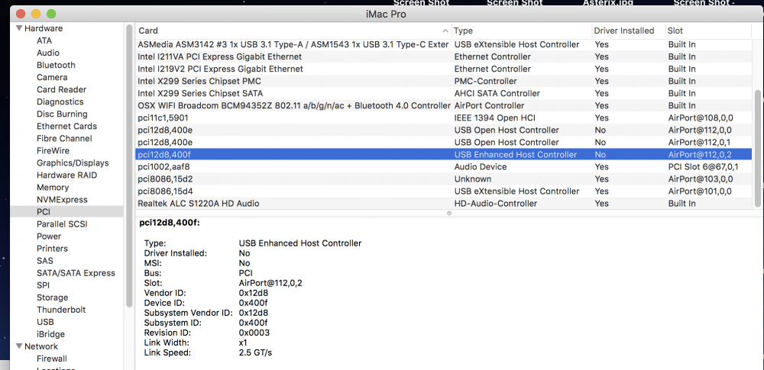Click the Revision ID value 0x0003
764x370 pixels.
click(x=254, y=333)
